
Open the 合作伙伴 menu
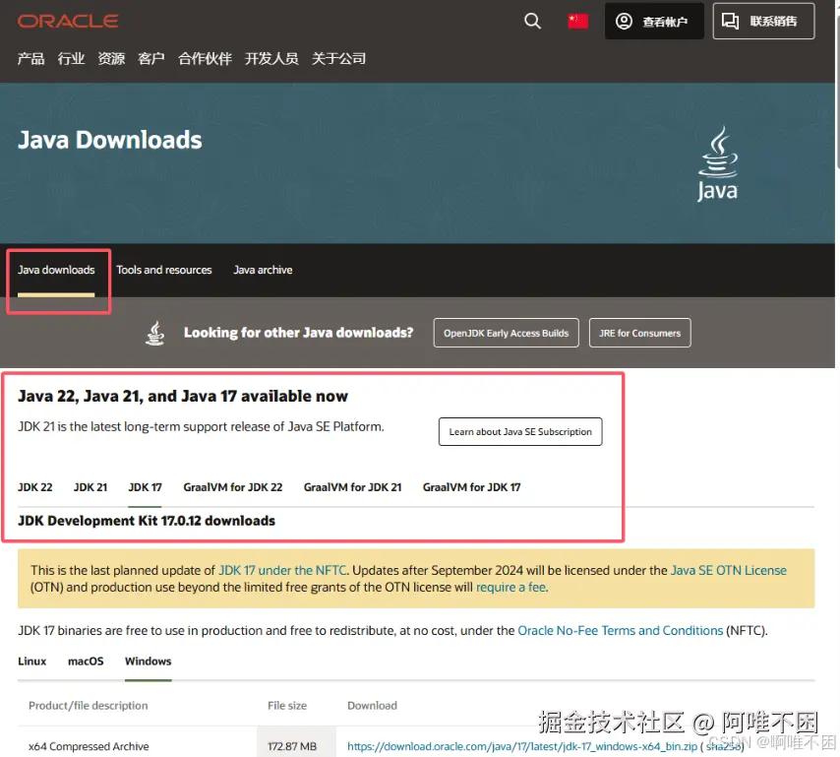click(x=205, y=58)
